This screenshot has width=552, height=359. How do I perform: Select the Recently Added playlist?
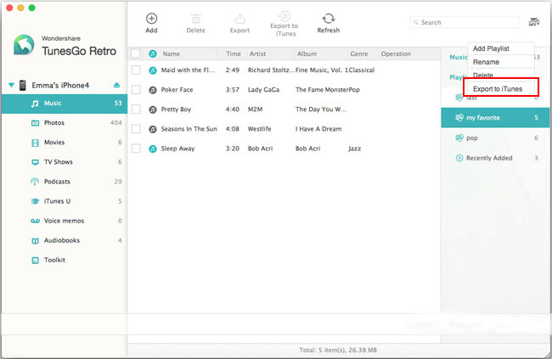[x=495, y=158]
